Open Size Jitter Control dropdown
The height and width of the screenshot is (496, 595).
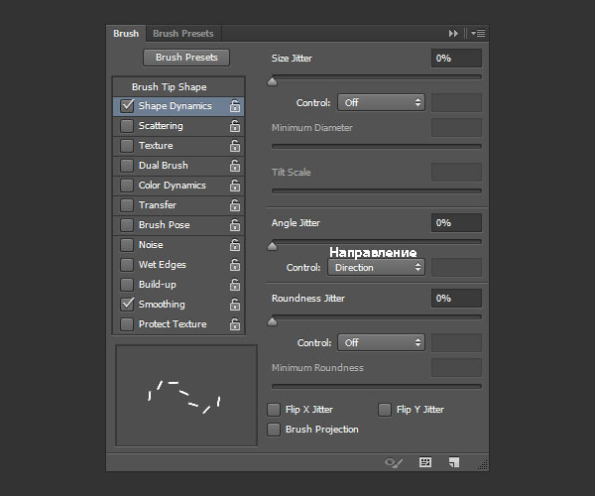[381, 102]
